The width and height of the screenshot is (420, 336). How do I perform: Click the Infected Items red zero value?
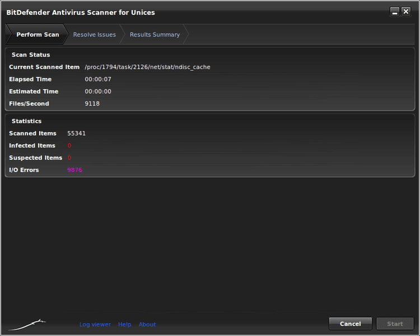[69, 146]
